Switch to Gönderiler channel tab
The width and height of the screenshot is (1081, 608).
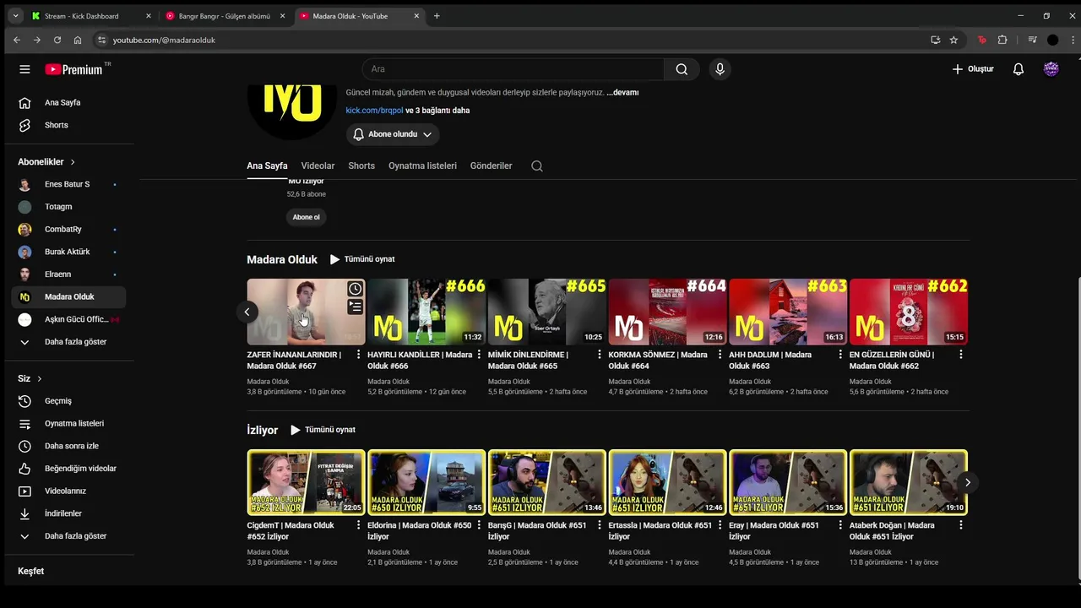coord(491,166)
